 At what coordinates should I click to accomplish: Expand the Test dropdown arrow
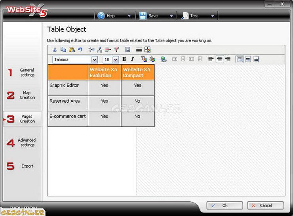pyautogui.click(x=213, y=16)
